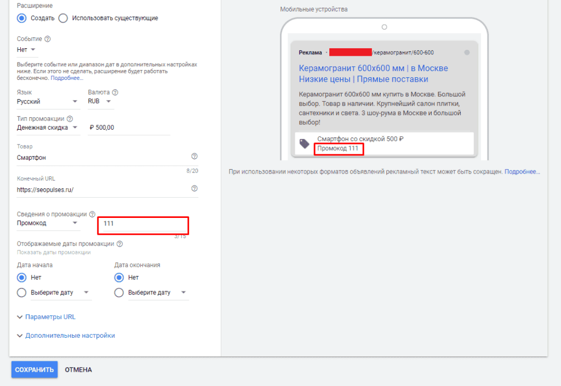This screenshot has height=386, width=561.
Task: Click Промокод 111 text in preview
Action: 337,148
